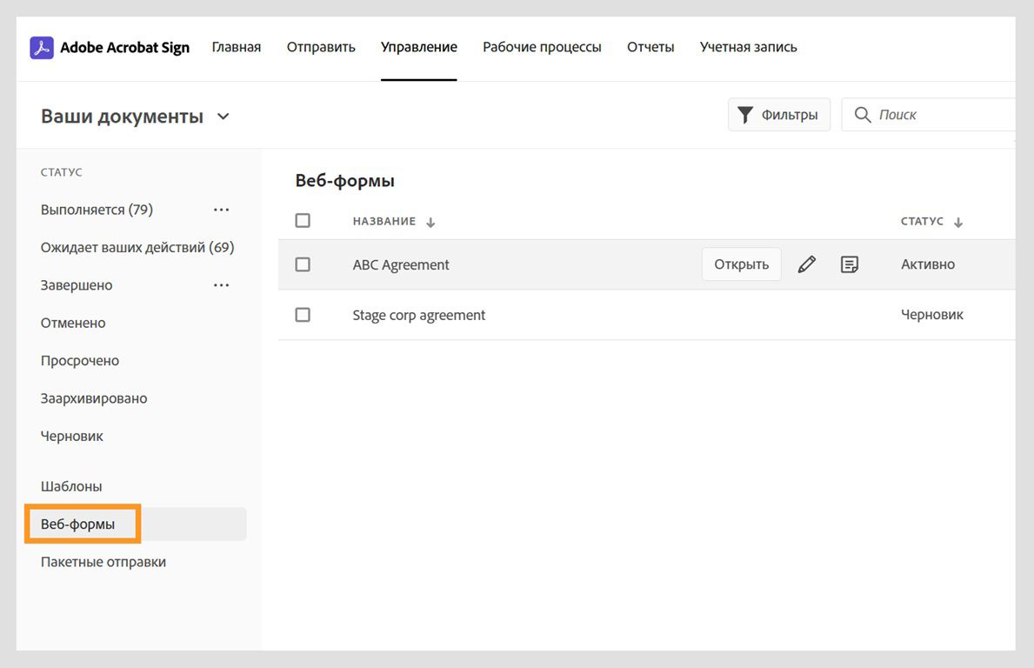Select the Stage corp agreement checkbox

[303, 315]
